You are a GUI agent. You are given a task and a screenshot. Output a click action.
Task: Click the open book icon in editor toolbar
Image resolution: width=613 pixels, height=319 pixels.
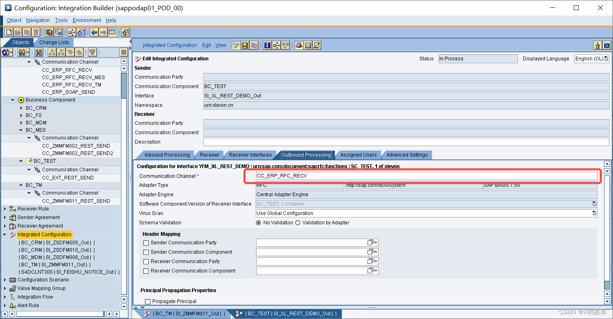(x=308, y=45)
